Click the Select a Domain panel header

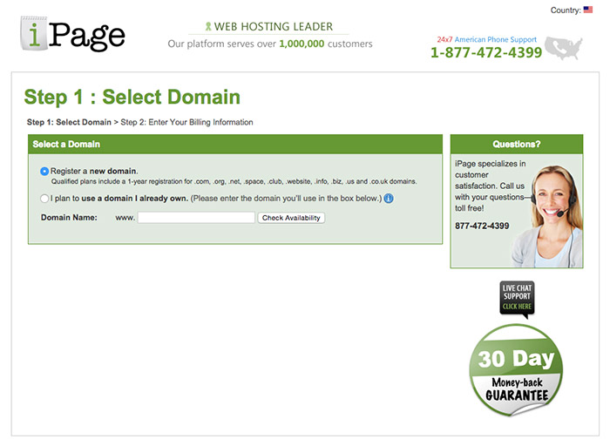235,145
